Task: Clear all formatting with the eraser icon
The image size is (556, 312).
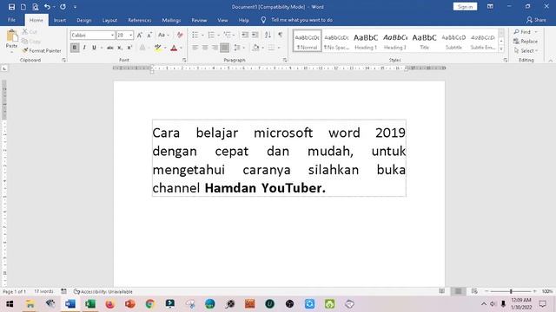Action: point(180,35)
